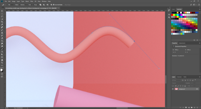Screen dimensions: 201x109
Task: Toggle lock position
Action: pos(180,86)
